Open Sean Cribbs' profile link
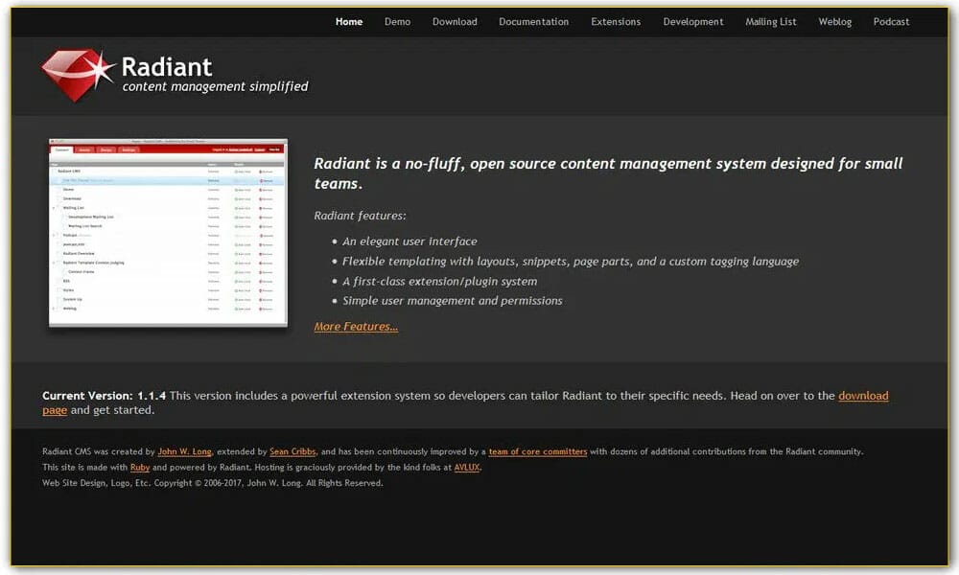Image resolution: width=959 pixels, height=575 pixels. 291,451
